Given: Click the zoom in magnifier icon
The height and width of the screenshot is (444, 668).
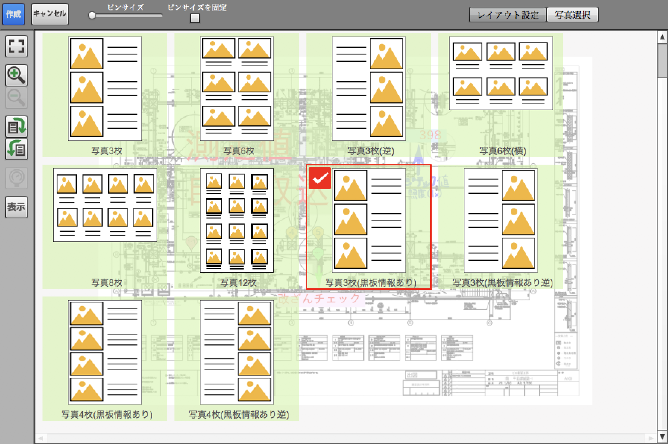Looking at the screenshot, I should tap(16, 75).
